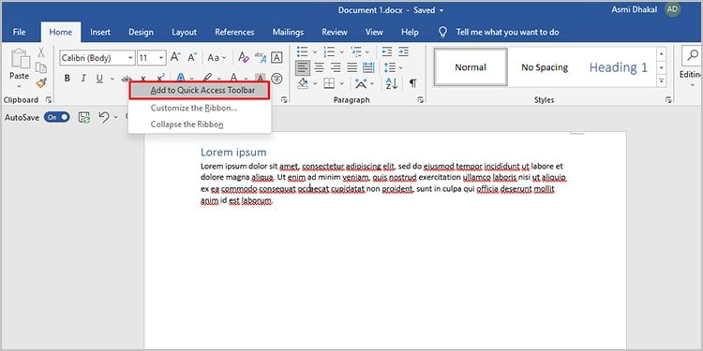Apply character border boxed A icon
Image resolution: width=703 pixels, height=351 pixels.
277,57
